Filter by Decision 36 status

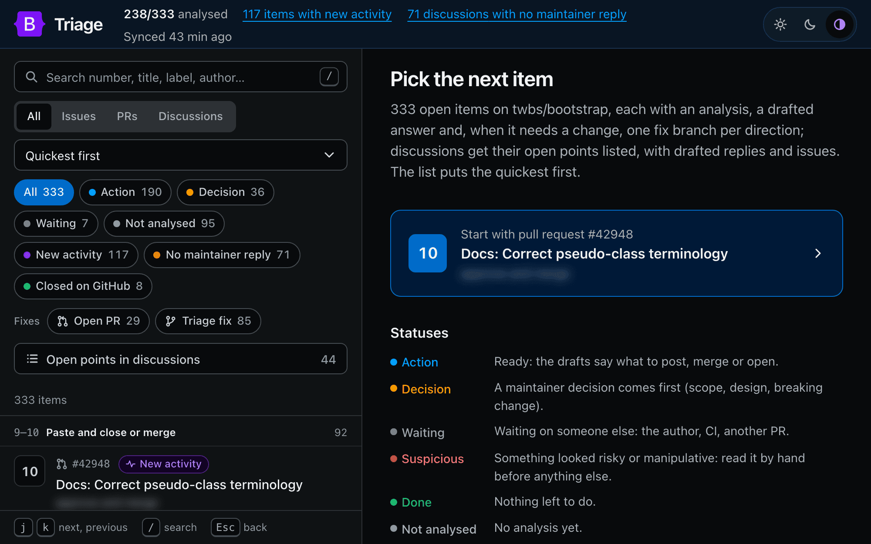point(226,192)
